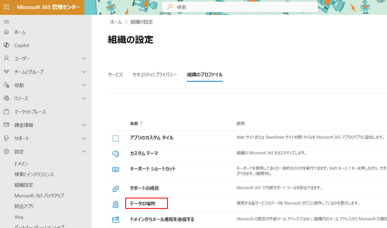This screenshot has height=228, width=387.
Task: Expand the 役割 section chevron
Action: coord(84,85)
